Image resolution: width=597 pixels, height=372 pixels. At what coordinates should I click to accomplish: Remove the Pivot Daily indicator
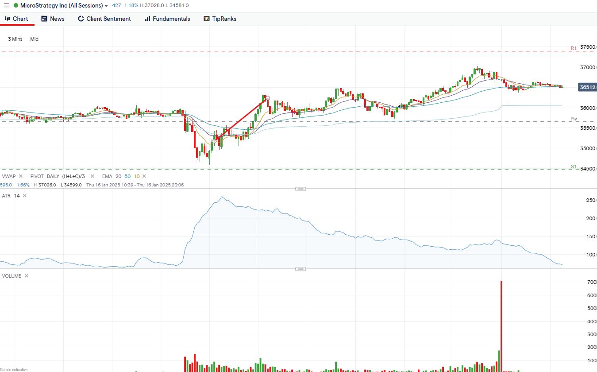(92, 176)
